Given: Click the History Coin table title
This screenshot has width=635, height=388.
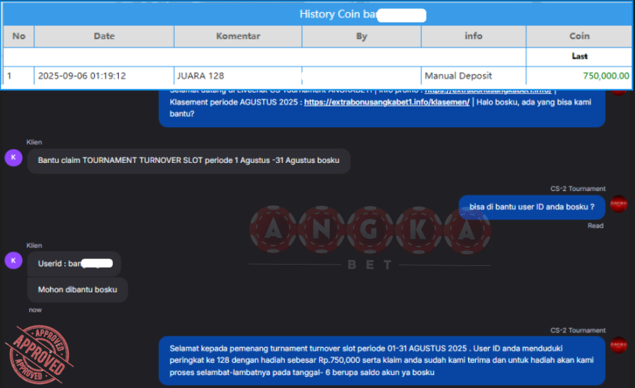Looking at the screenshot, I should tap(363, 14).
